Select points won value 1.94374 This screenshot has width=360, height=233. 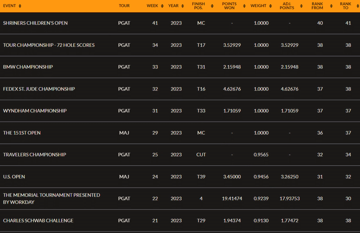(x=232, y=221)
